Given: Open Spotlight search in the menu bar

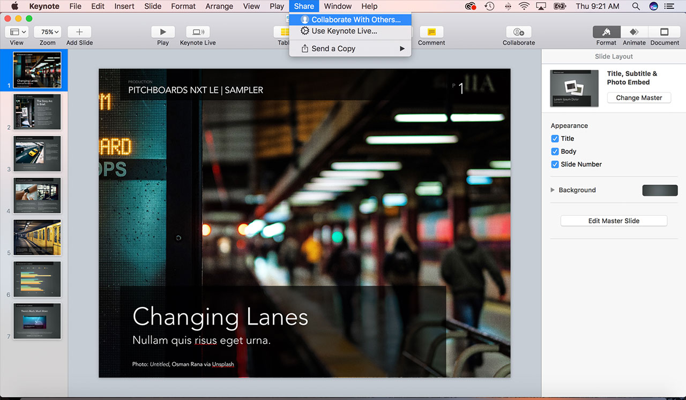Looking at the screenshot, I should [x=636, y=6].
